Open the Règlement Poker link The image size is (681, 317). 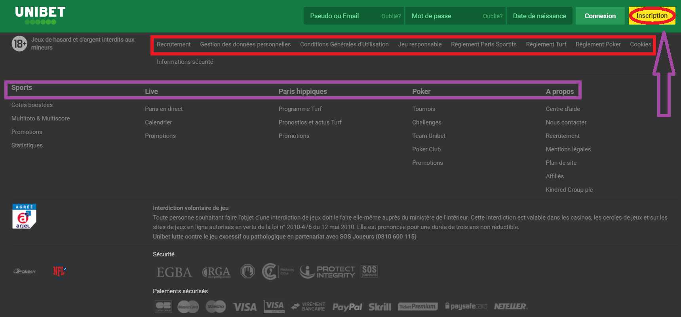point(598,44)
